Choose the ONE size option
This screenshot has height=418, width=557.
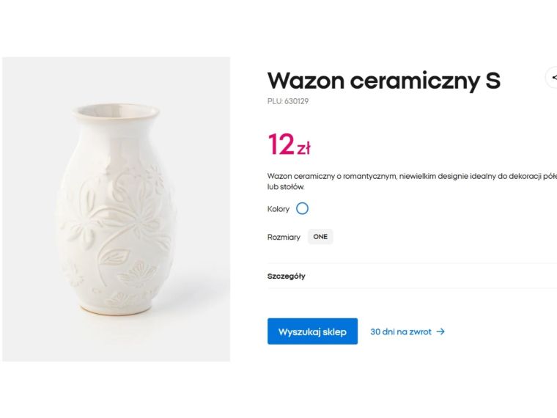[320, 237]
